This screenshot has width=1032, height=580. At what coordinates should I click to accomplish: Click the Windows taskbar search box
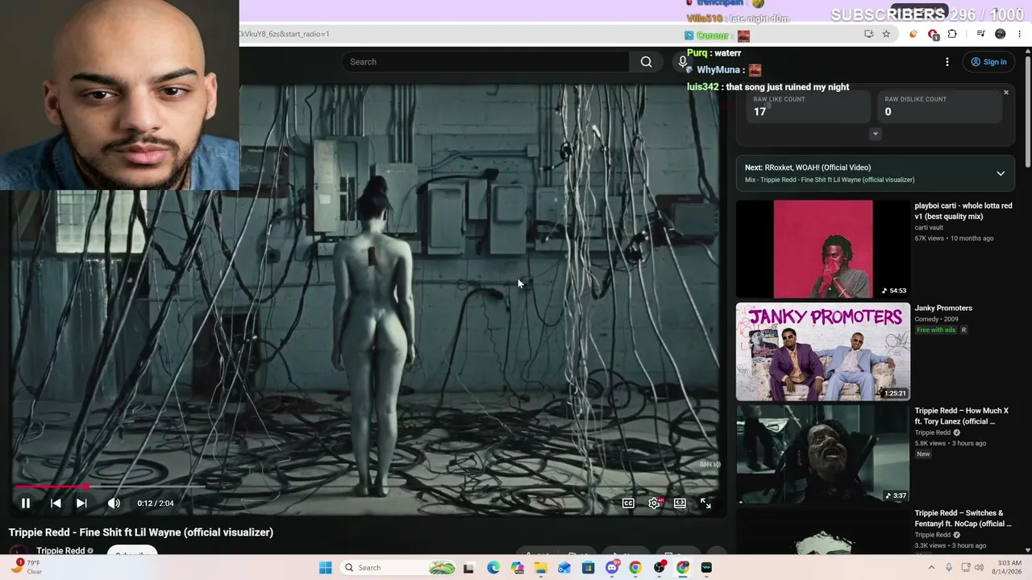tap(397, 568)
